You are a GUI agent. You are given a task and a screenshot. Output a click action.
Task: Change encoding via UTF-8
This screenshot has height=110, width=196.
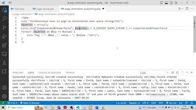point(145,103)
